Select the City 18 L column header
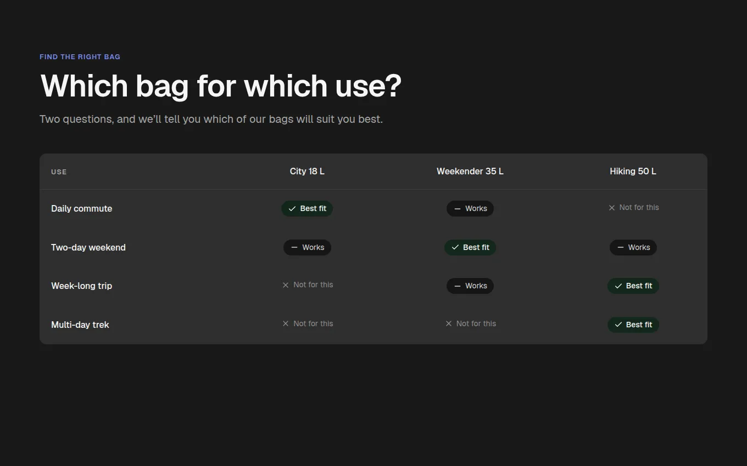 pos(307,172)
